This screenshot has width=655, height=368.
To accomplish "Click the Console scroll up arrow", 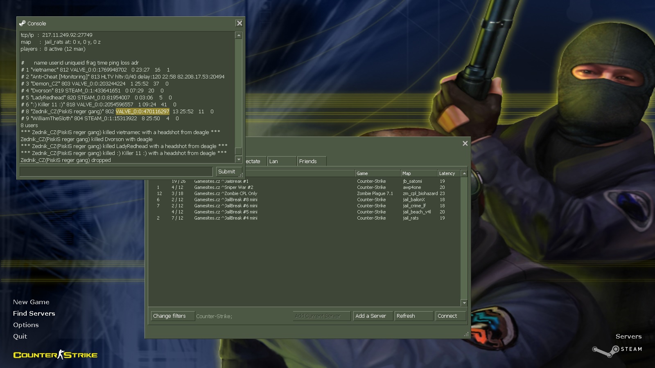I will (x=239, y=36).
